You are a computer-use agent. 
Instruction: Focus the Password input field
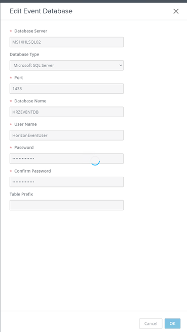66,158
